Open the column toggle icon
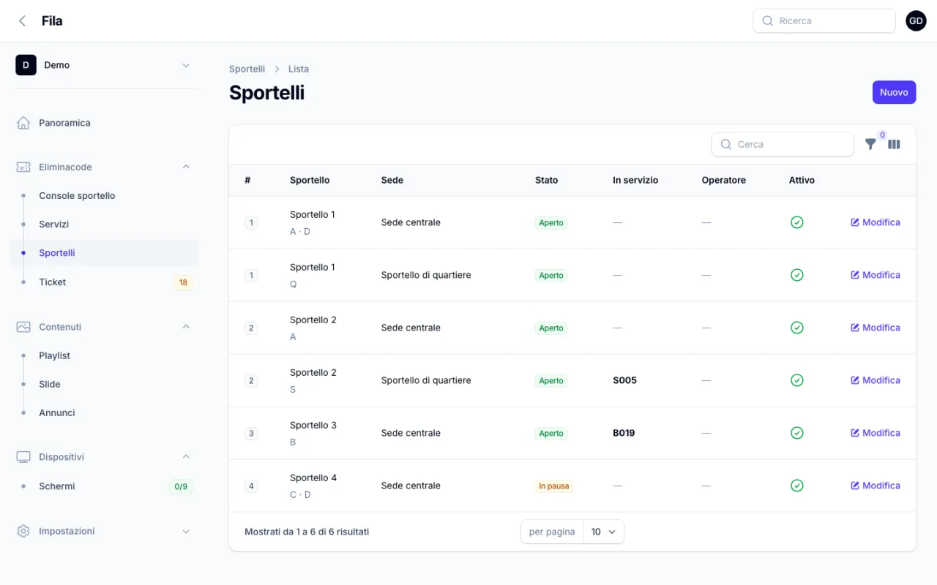This screenshot has height=585, width=937. pyautogui.click(x=894, y=145)
